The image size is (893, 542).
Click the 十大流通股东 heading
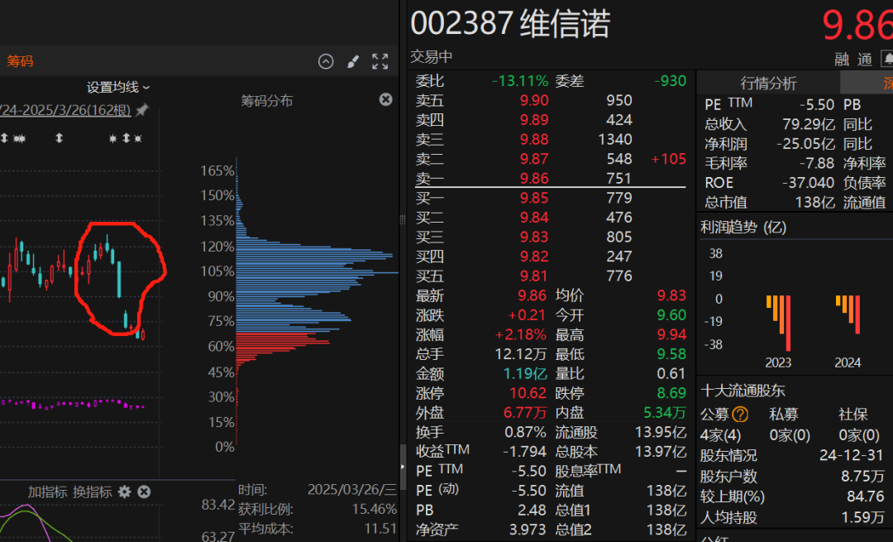(743, 391)
